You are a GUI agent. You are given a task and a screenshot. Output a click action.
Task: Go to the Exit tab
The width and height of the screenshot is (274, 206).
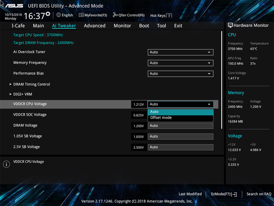pyautogui.click(x=178, y=26)
